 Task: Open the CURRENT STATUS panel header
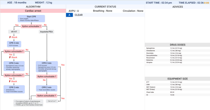[105, 7]
